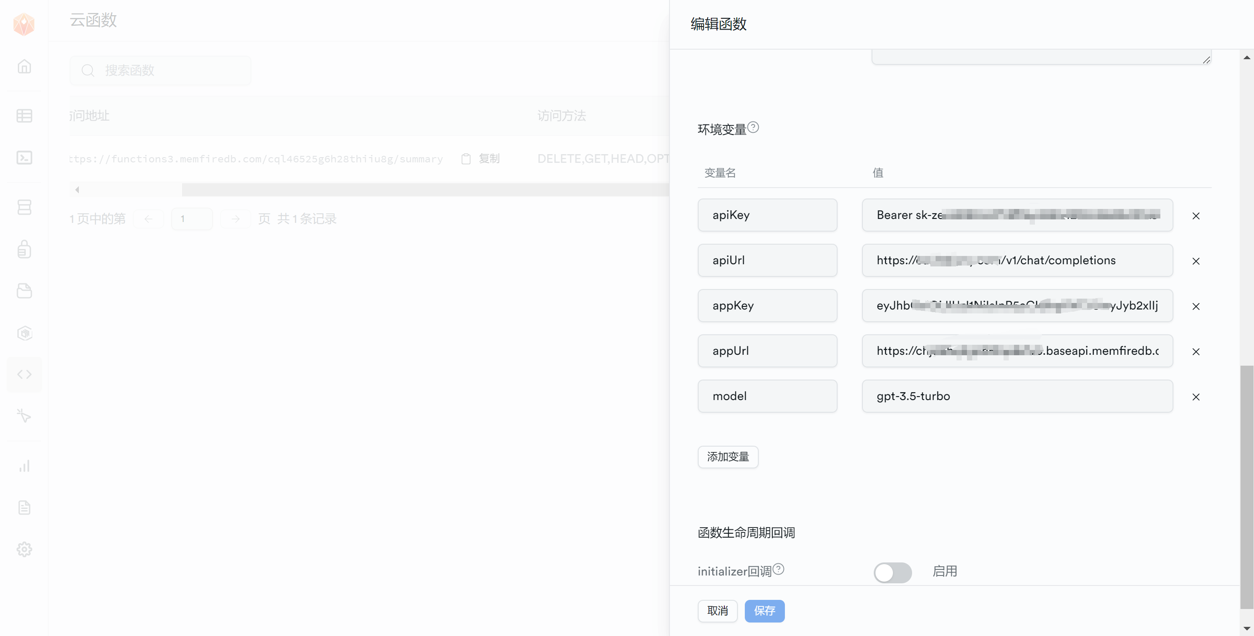Image resolution: width=1254 pixels, height=636 pixels.
Task: Click the table horizontal scrollbar thumb
Action: [426, 190]
